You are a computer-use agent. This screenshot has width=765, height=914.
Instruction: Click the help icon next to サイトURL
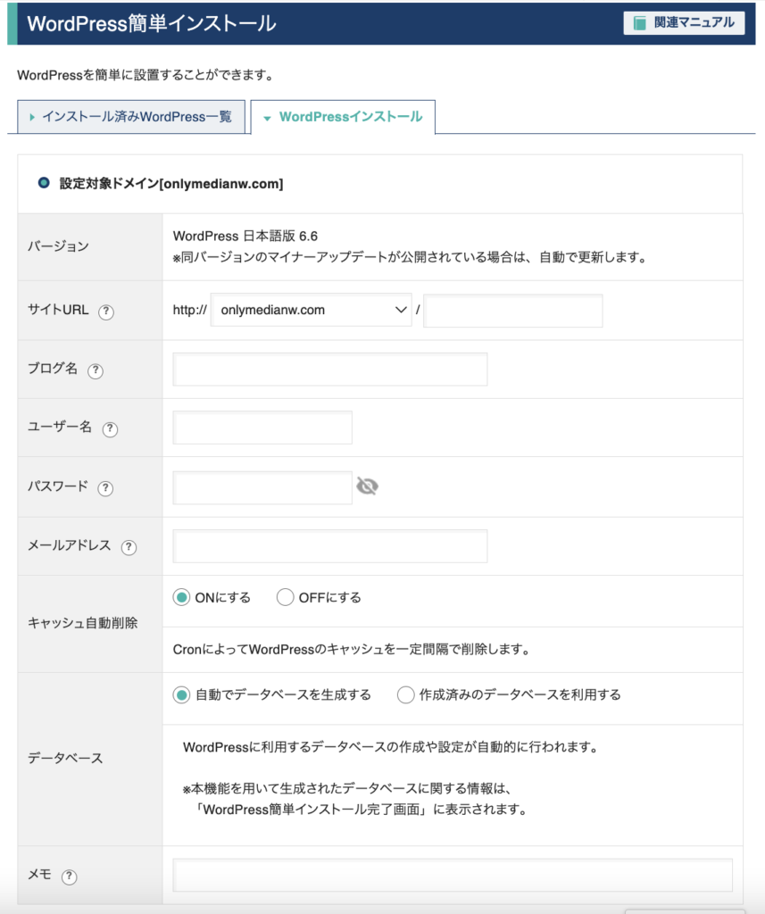coord(106,312)
